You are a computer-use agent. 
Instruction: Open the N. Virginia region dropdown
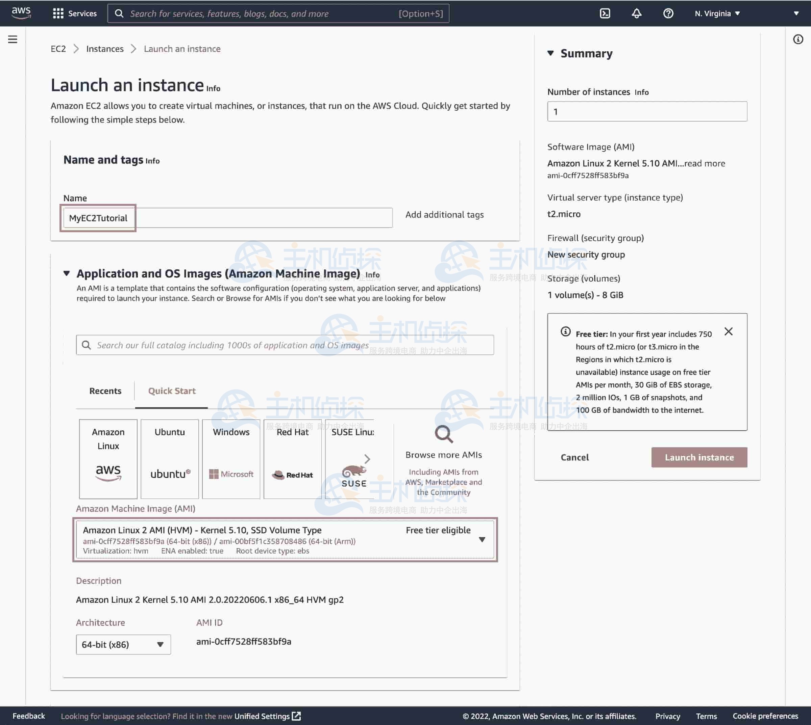pos(716,13)
